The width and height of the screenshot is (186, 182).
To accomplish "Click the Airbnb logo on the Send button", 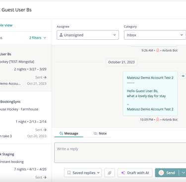I will (161, 173).
